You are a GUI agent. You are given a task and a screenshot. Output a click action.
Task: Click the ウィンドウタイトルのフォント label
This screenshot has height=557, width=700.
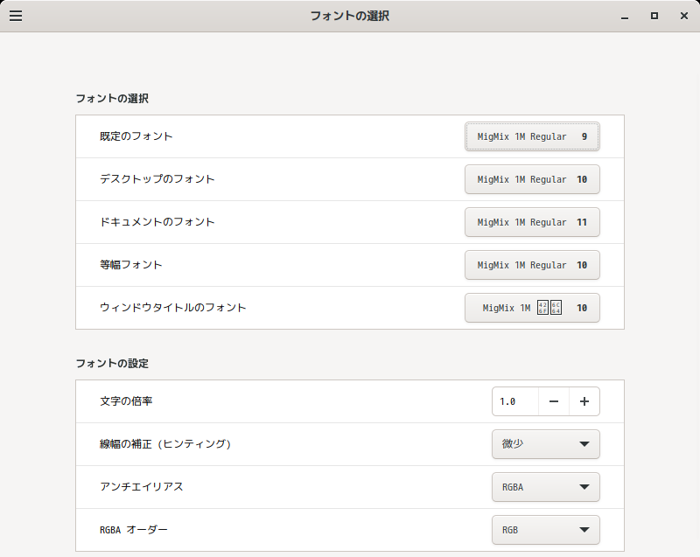click(173, 308)
